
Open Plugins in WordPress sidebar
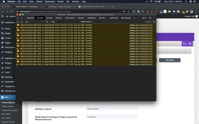(x=8, y=63)
